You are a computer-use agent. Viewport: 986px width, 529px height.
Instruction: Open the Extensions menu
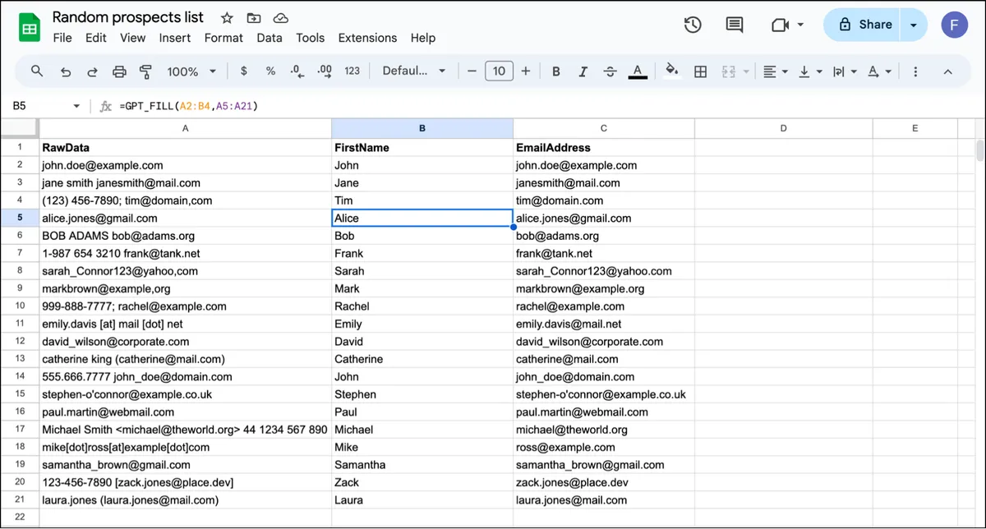368,38
